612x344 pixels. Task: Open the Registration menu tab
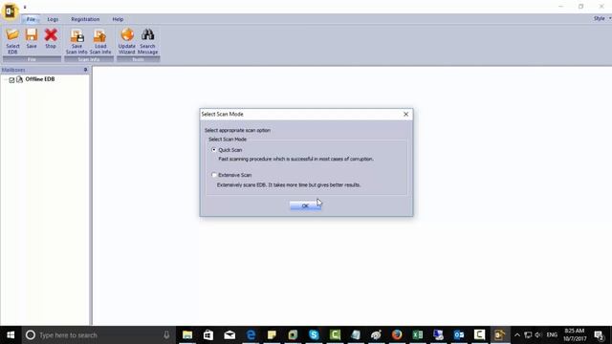pos(85,19)
